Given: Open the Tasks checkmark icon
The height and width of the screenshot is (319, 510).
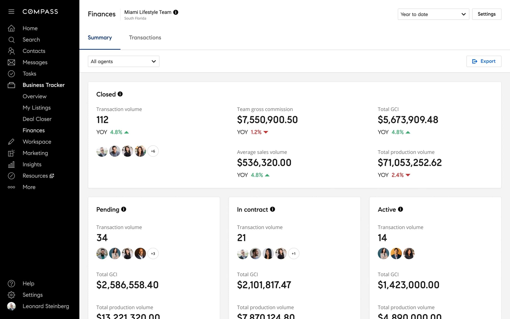Looking at the screenshot, I should (11, 73).
